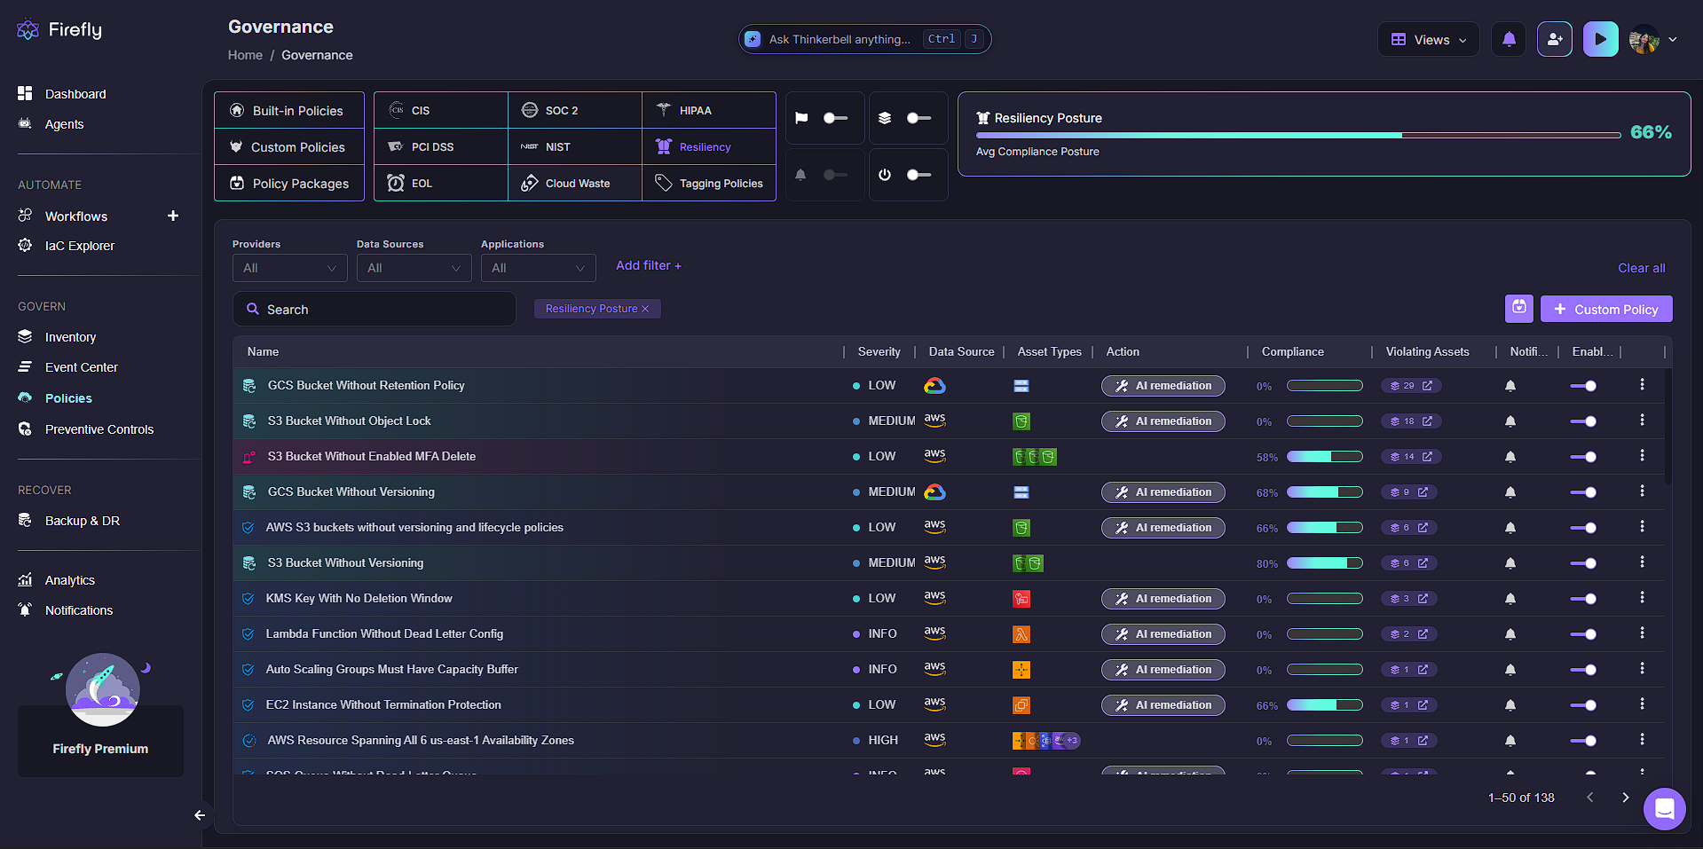
Task: Click the plus icon next to Workflows
Action: [173, 216]
